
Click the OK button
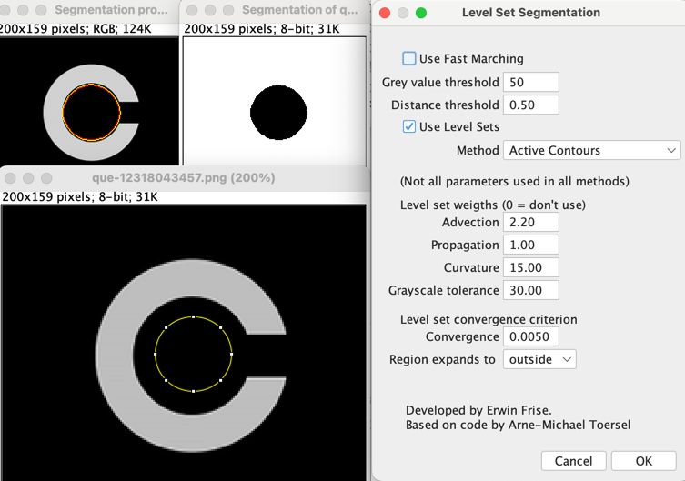[643, 461]
